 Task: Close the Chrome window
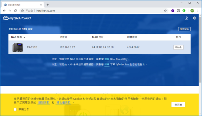click(x=198, y=3)
